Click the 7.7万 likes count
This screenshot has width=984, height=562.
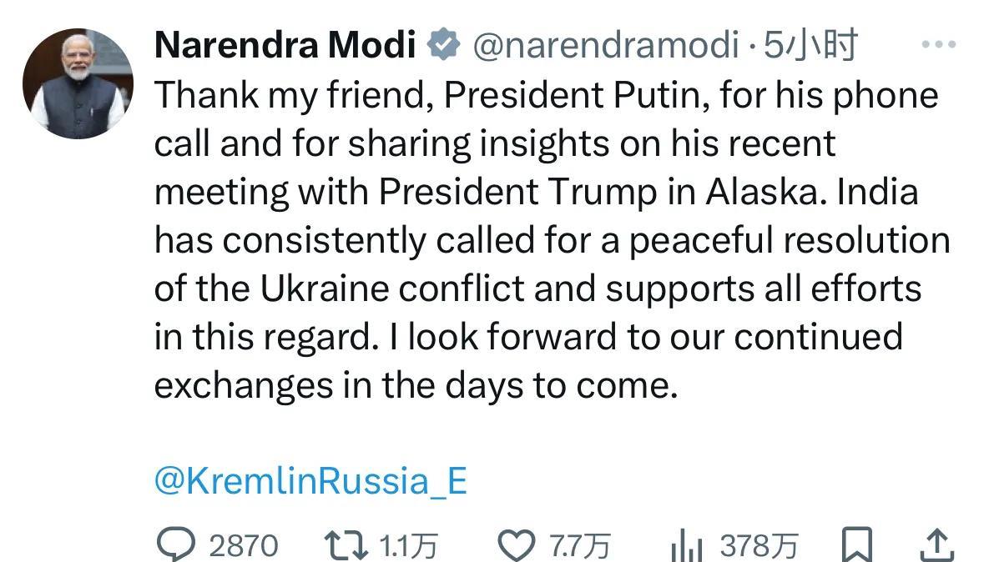(579, 547)
